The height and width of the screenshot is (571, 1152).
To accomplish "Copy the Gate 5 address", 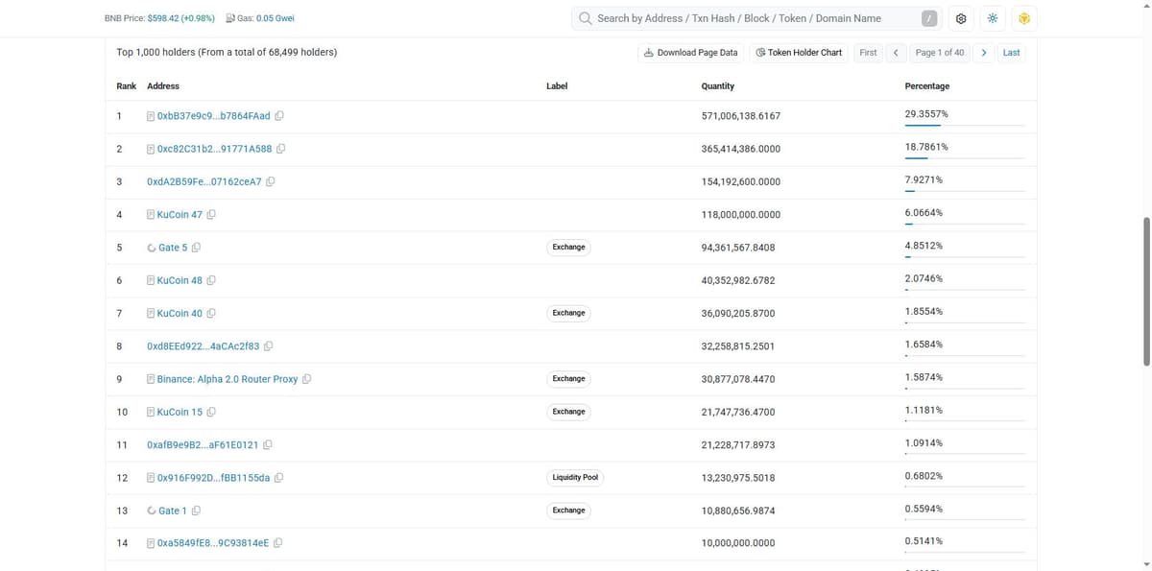I will point(196,248).
